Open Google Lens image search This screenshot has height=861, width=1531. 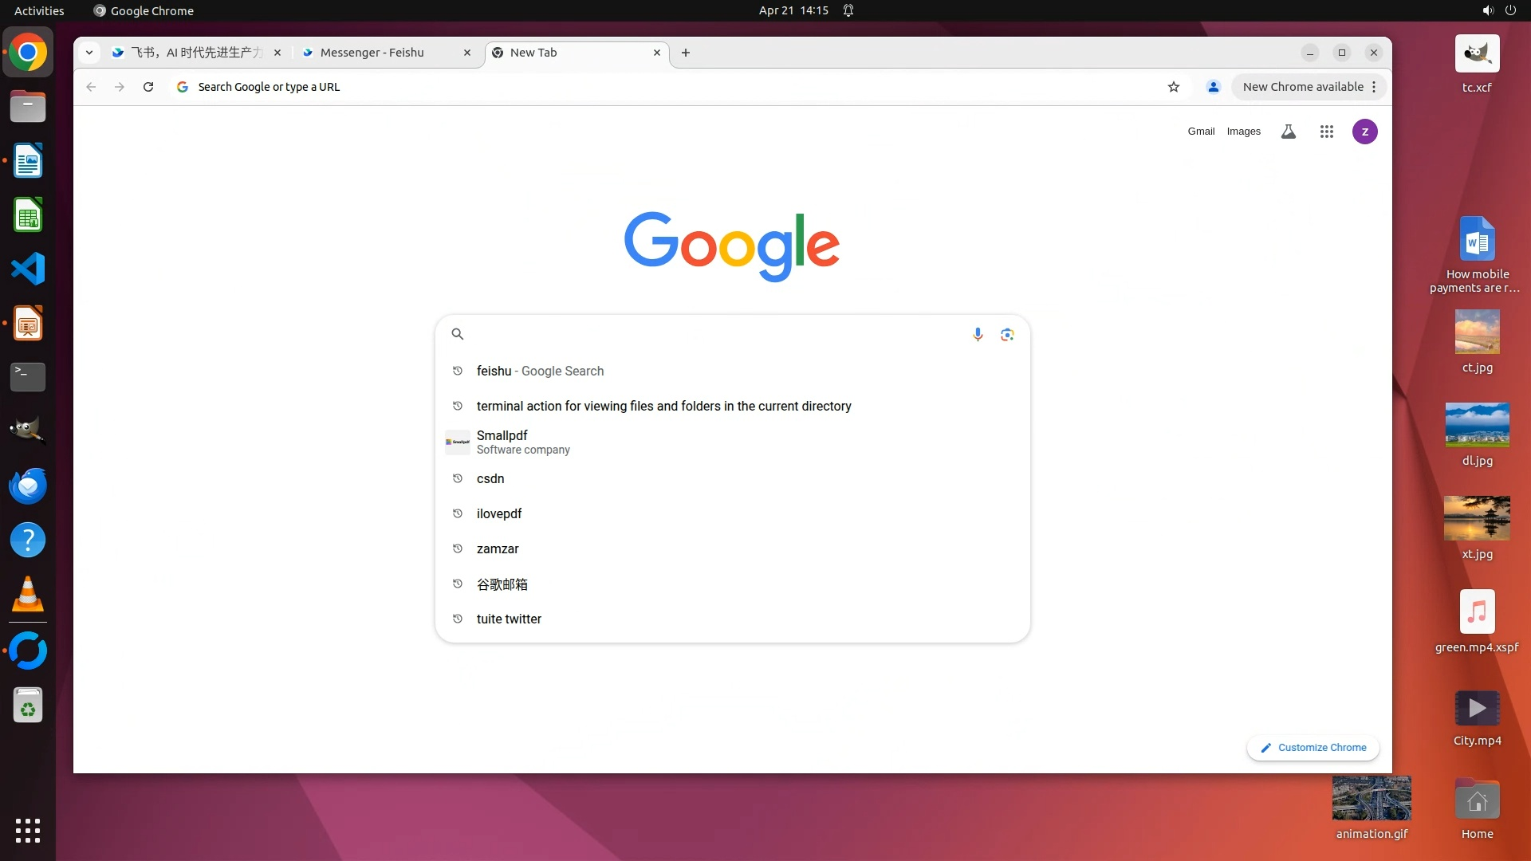tap(1007, 334)
